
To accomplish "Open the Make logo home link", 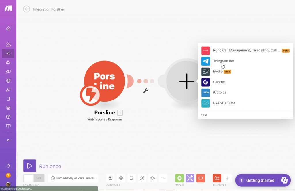I will [x=8, y=8].
